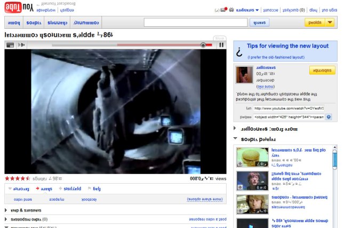Open the 'home' navigation tab
This screenshot has height=228, width=344.
14,22
